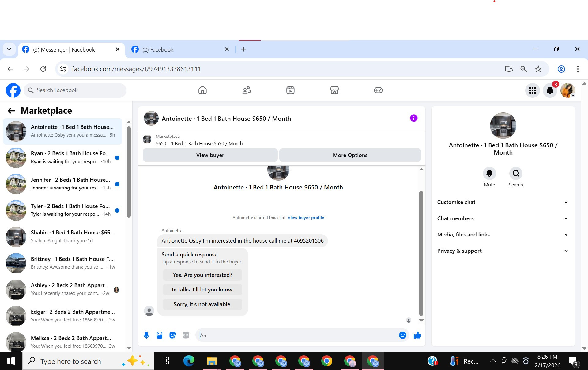Open the Facebook Marketplace nav icon
Screen dimensions: 588x370
pos(334,90)
